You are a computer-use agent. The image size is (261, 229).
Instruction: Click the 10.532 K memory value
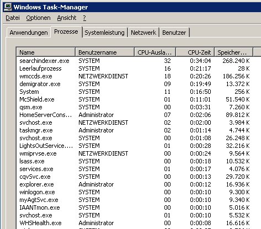[238, 161]
